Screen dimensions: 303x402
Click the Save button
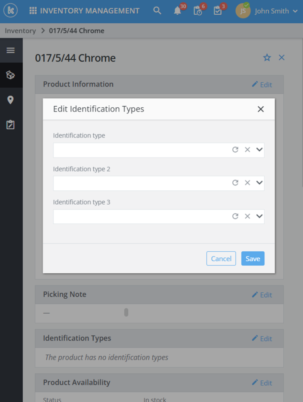click(253, 258)
